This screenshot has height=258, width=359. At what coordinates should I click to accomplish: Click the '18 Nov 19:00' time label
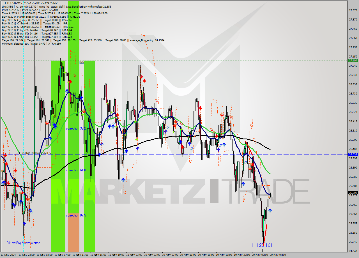(116, 255)
